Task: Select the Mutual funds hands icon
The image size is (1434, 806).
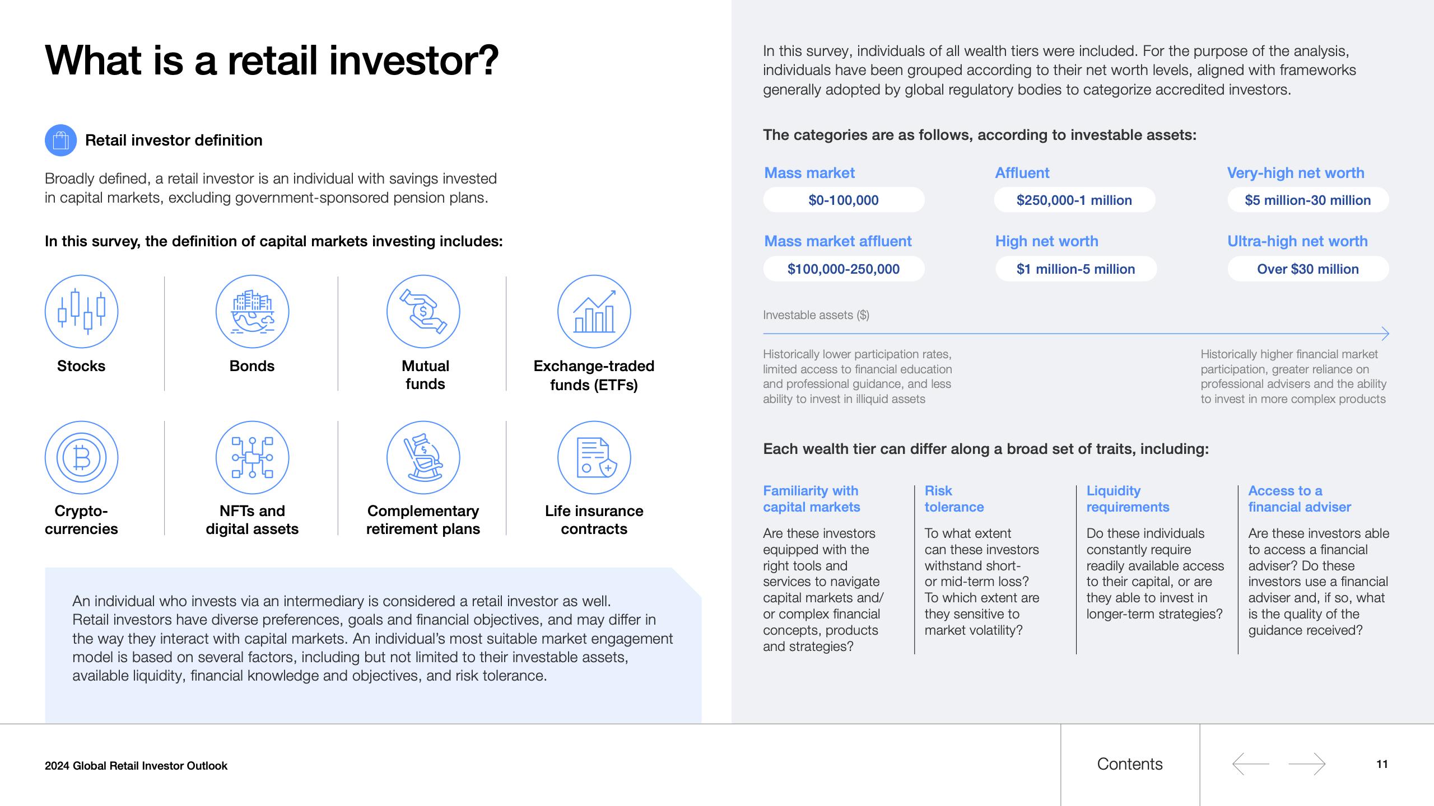Action: [423, 311]
